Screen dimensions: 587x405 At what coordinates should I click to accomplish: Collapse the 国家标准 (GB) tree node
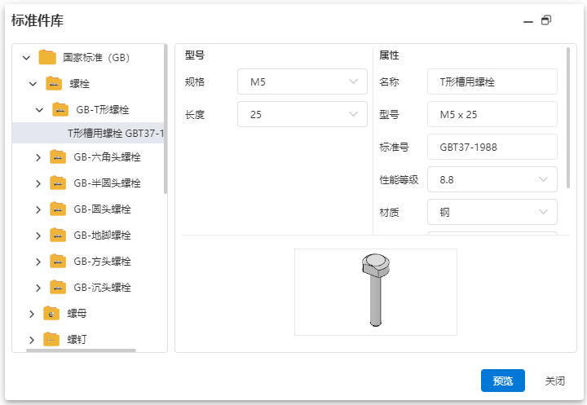(26, 58)
